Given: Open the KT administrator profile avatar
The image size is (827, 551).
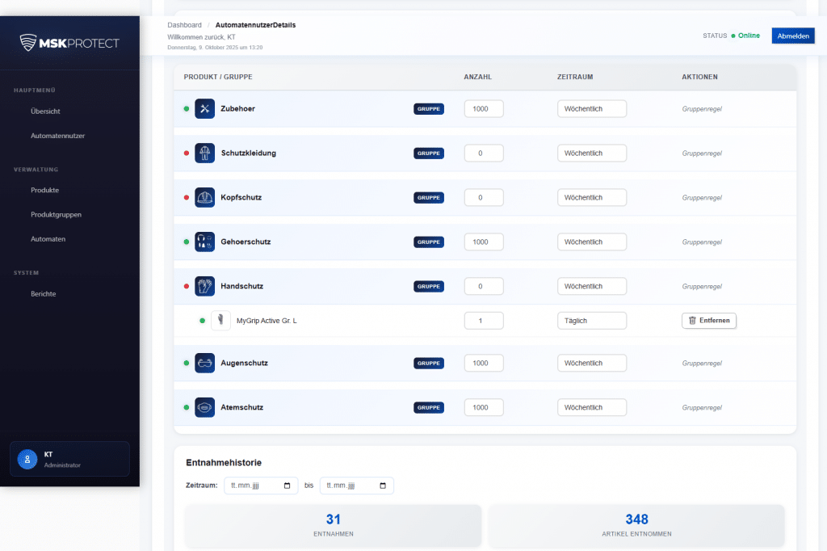Looking at the screenshot, I should point(27,458).
